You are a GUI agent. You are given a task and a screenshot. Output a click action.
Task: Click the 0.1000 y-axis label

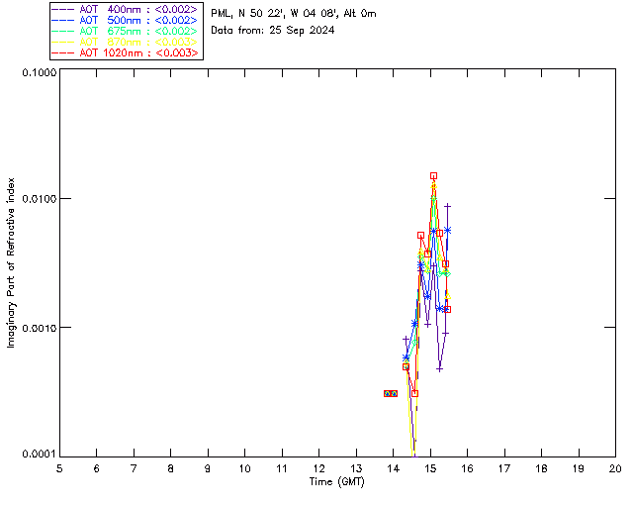pyautogui.click(x=39, y=72)
